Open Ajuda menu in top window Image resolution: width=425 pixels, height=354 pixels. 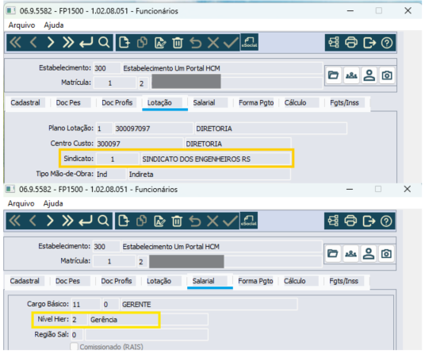tap(54, 25)
